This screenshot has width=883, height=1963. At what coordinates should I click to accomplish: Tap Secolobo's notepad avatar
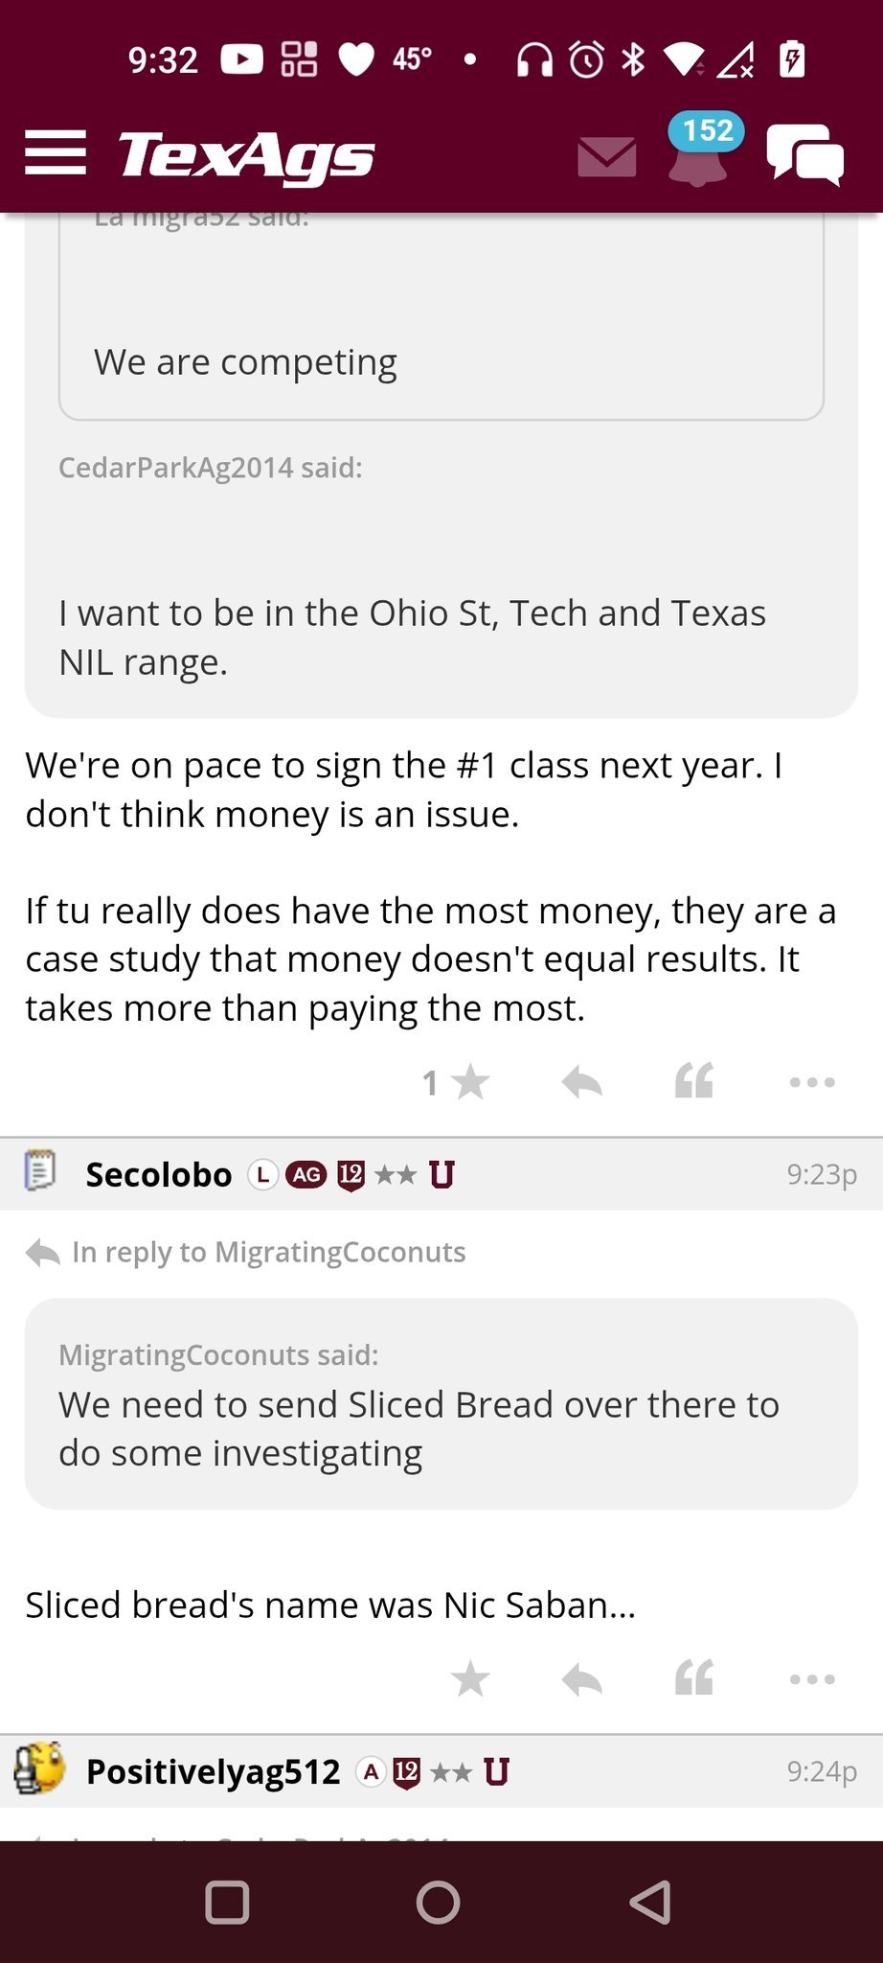(x=40, y=1171)
